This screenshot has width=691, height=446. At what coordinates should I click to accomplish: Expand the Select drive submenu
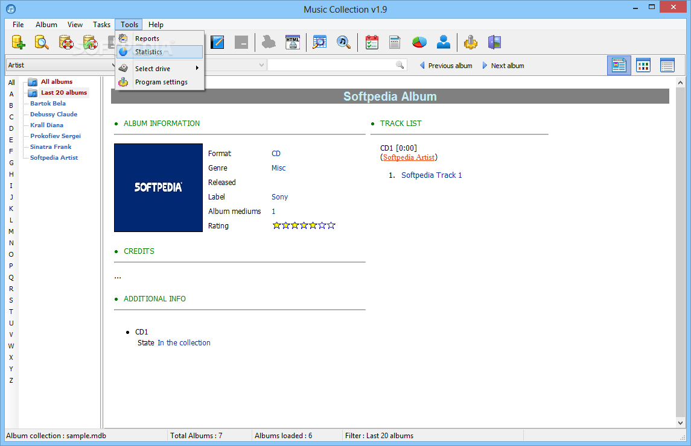(160, 68)
